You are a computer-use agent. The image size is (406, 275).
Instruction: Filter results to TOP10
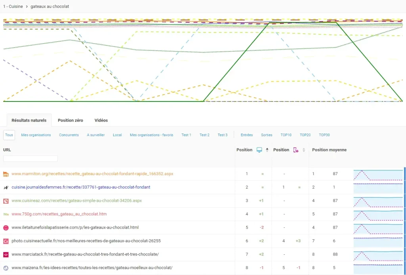[286, 135]
